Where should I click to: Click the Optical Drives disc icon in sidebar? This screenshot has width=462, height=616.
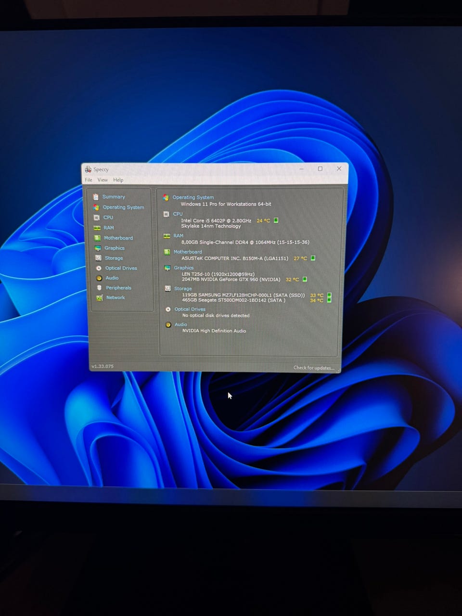[99, 268]
